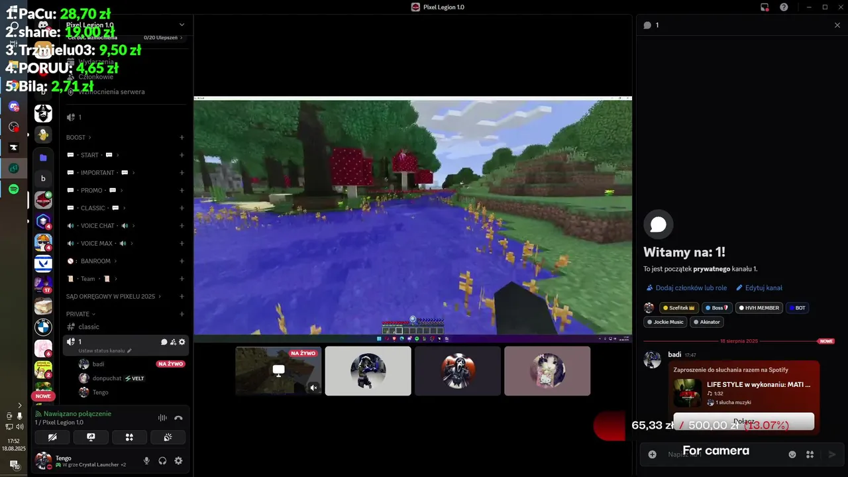Create a channel in the Team category

(x=182, y=279)
